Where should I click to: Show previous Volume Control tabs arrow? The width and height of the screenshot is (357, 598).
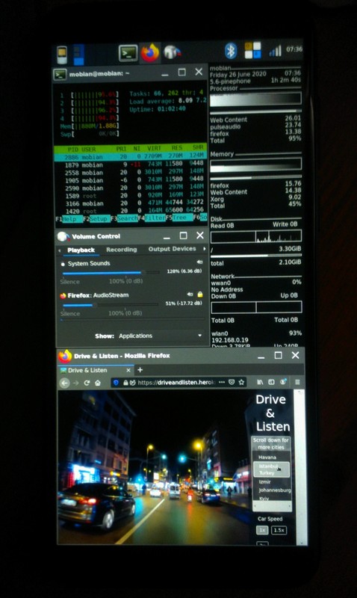tap(60, 250)
